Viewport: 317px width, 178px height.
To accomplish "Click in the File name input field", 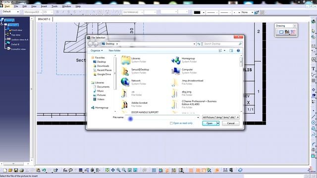I will [x=160, y=118].
